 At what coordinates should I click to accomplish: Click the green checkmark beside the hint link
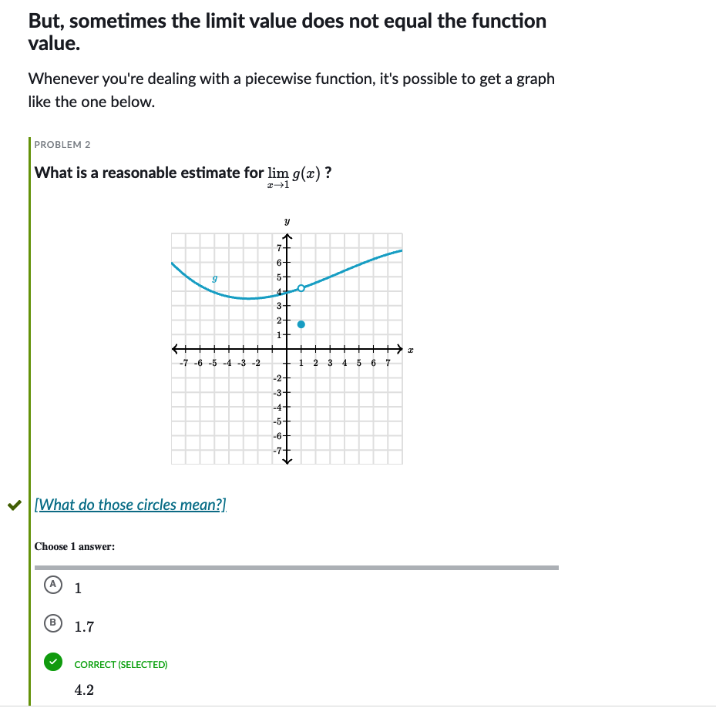(x=13, y=505)
